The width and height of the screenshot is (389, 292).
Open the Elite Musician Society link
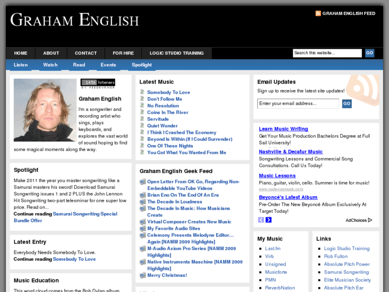(x=347, y=280)
